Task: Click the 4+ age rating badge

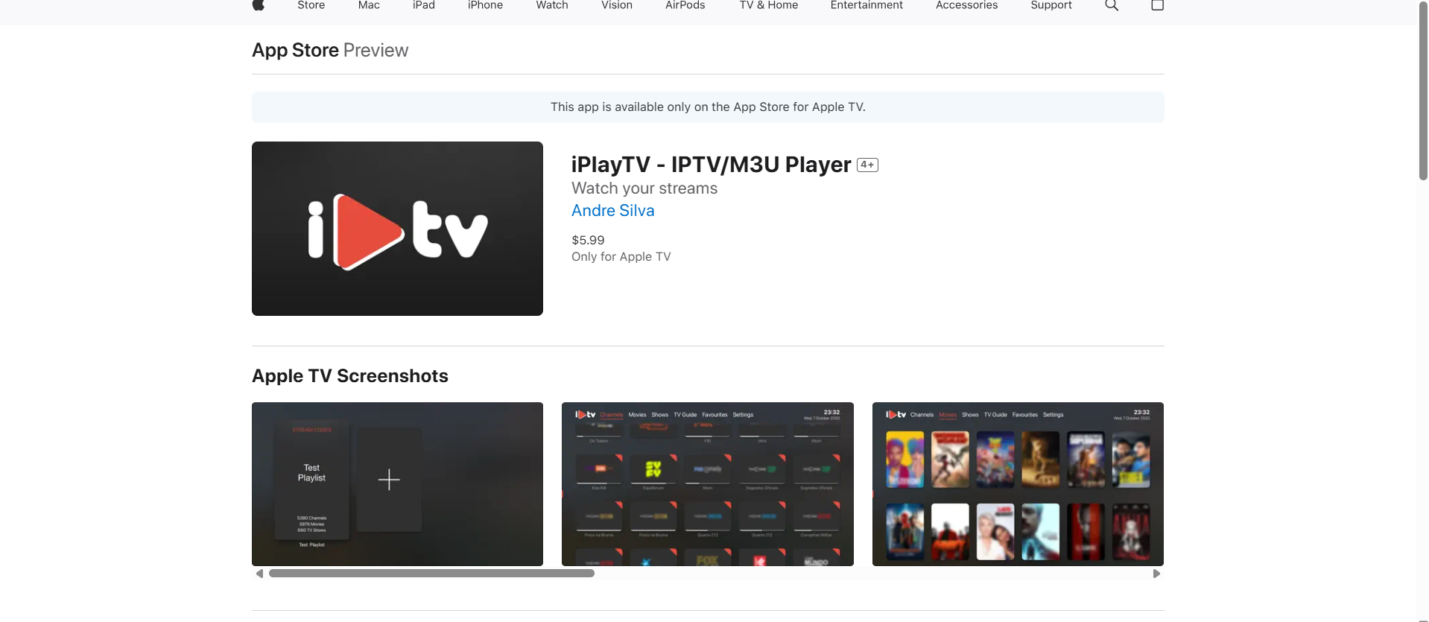Action: (x=867, y=165)
